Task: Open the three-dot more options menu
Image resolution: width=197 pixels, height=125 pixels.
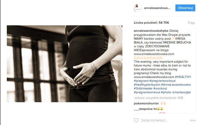Action: (193, 120)
